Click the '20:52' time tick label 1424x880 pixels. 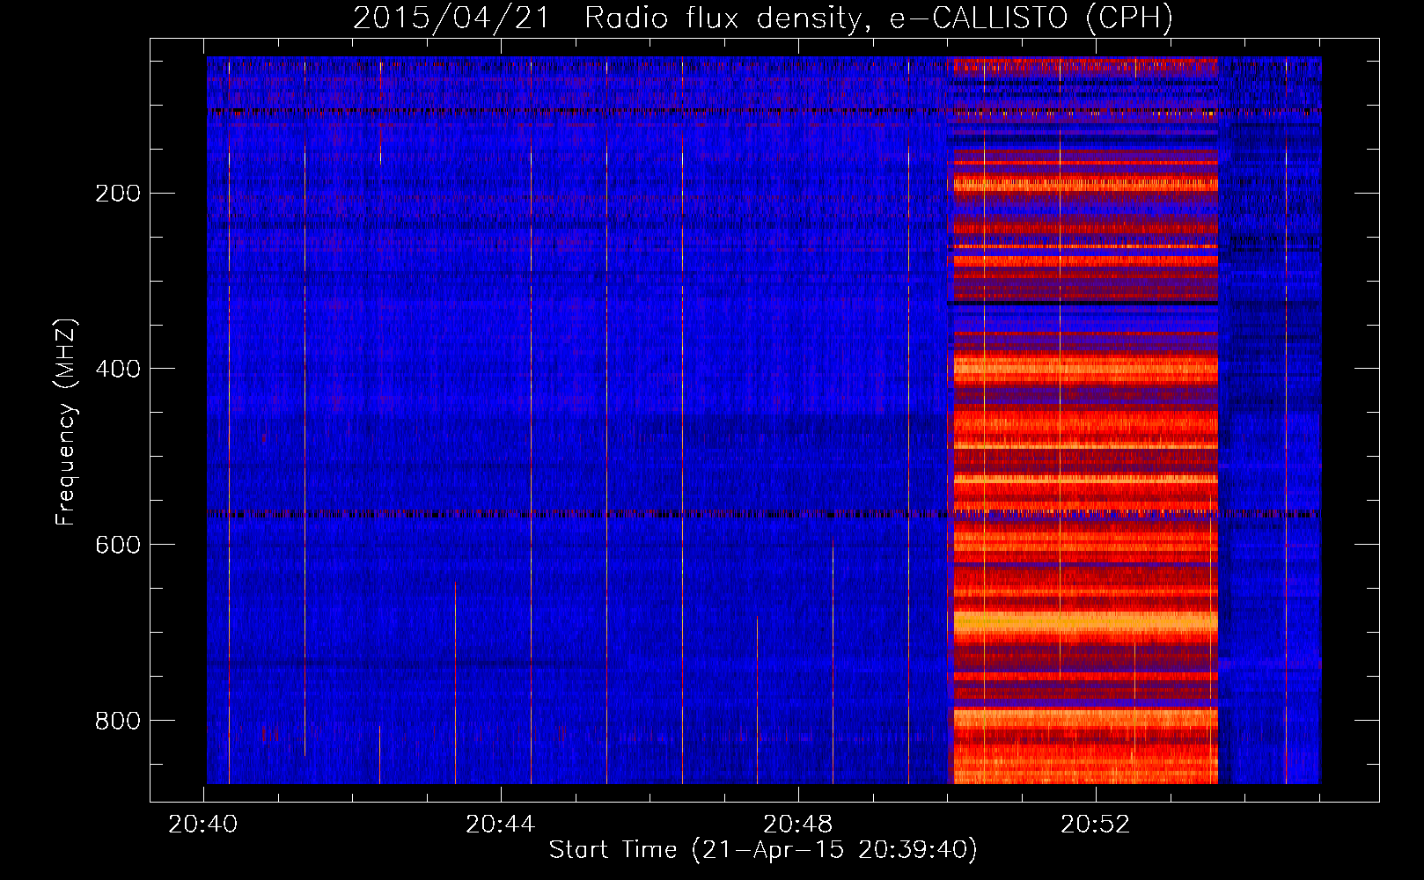coord(1096,824)
